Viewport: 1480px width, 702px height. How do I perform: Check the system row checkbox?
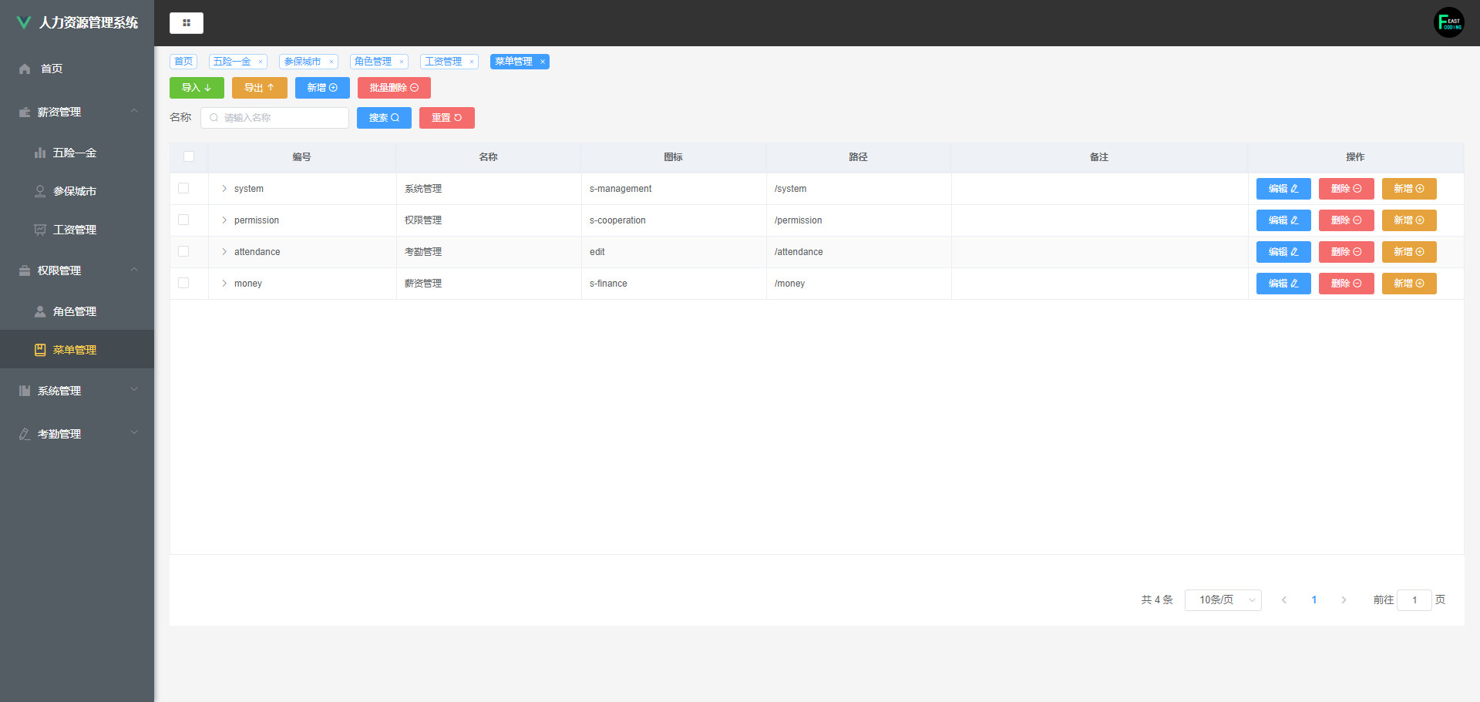(183, 188)
